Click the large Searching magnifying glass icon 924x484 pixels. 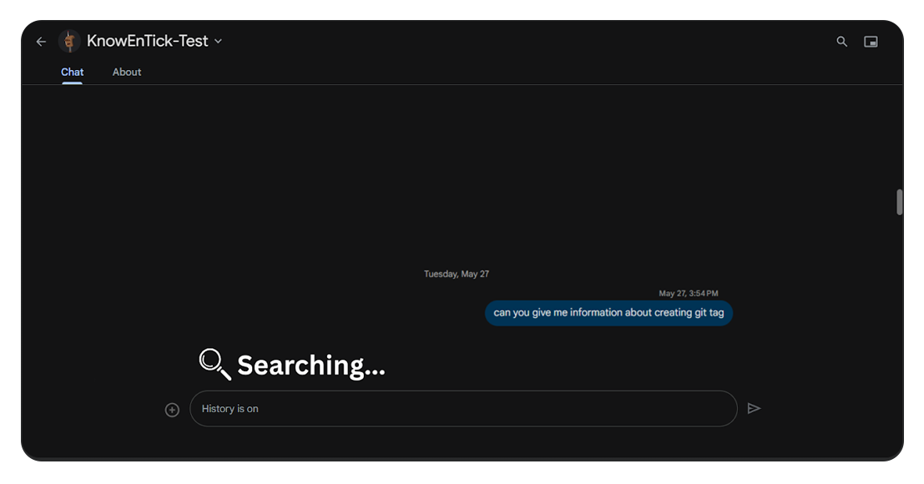pos(214,364)
